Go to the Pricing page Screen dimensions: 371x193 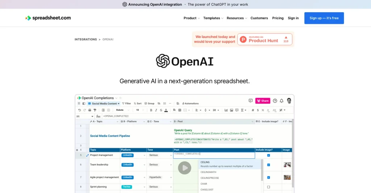point(278,18)
